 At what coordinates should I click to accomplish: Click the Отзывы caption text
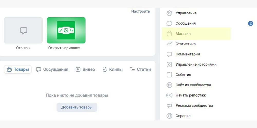[x=23, y=48]
